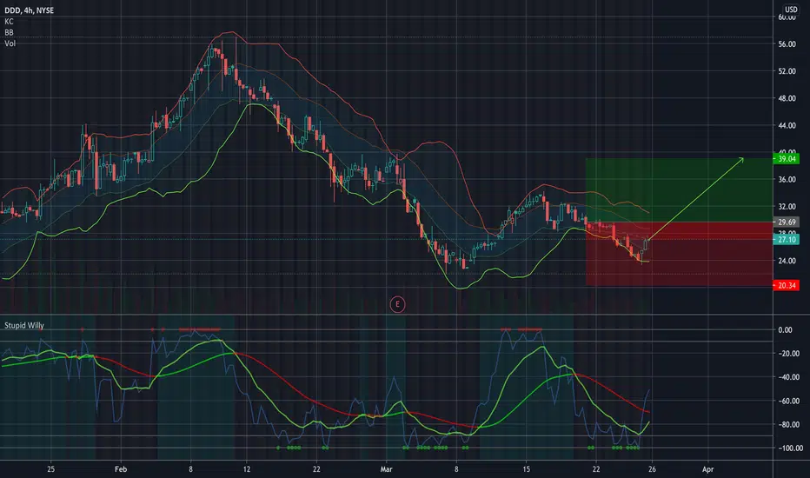810x478 pixels.
Task: Click the earnings 'E' marker icon
Action: click(397, 304)
